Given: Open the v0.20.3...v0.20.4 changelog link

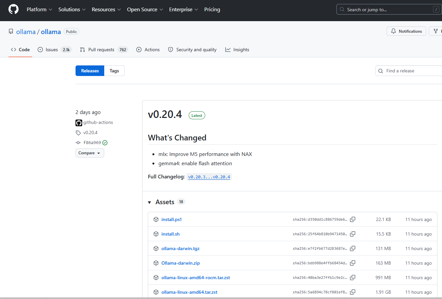Looking at the screenshot, I should (209, 177).
